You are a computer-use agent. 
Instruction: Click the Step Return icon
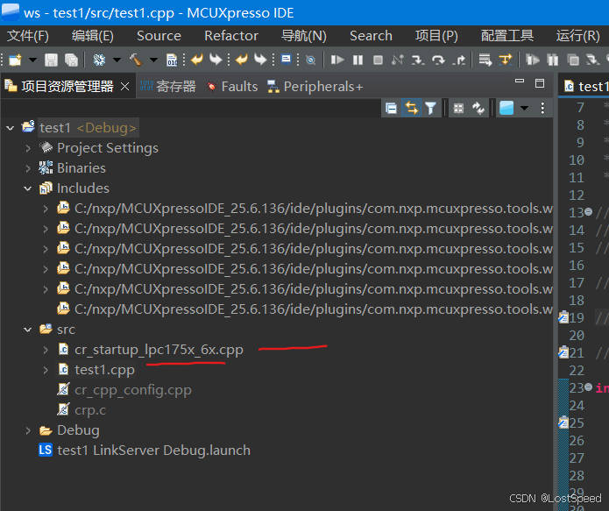(x=458, y=60)
